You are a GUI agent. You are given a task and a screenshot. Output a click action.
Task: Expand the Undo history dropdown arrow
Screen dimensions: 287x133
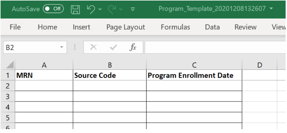pos(100,9)
